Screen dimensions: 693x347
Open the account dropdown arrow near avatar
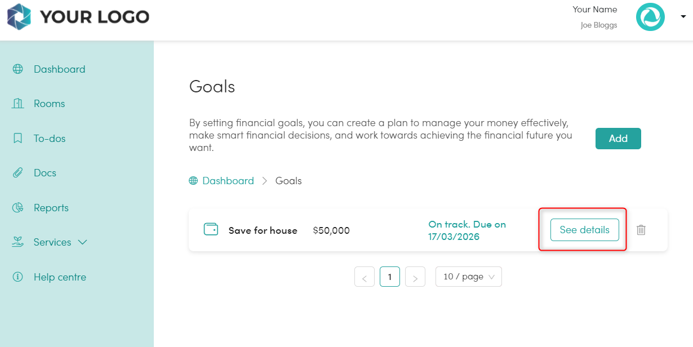[682, 17]
